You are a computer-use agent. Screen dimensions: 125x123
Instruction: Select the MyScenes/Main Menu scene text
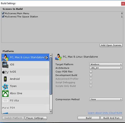[x=17, y=13]
